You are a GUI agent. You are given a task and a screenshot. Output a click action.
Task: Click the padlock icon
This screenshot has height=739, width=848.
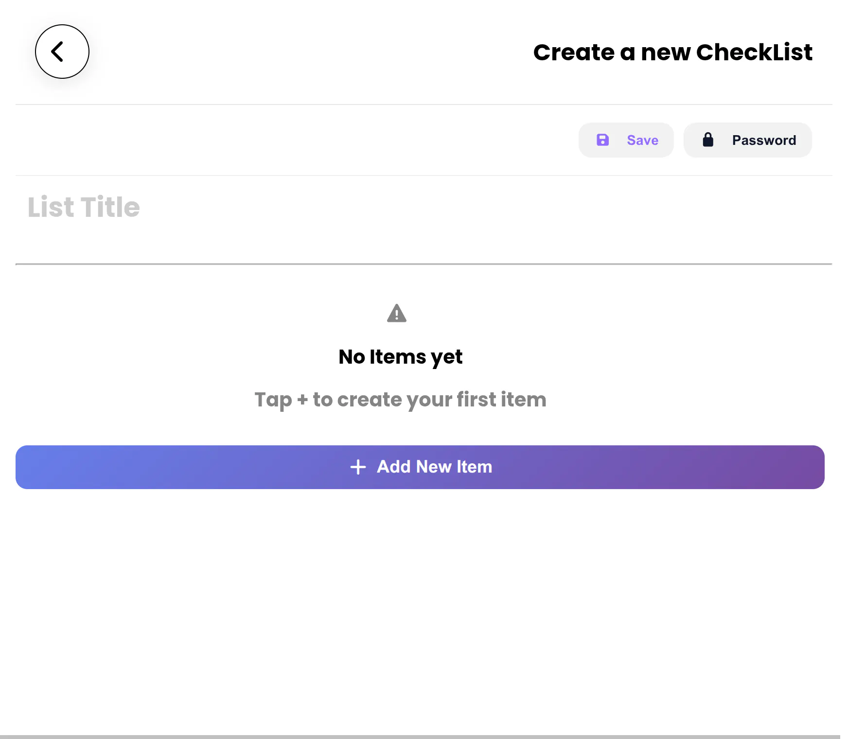(x=708, y=140)
